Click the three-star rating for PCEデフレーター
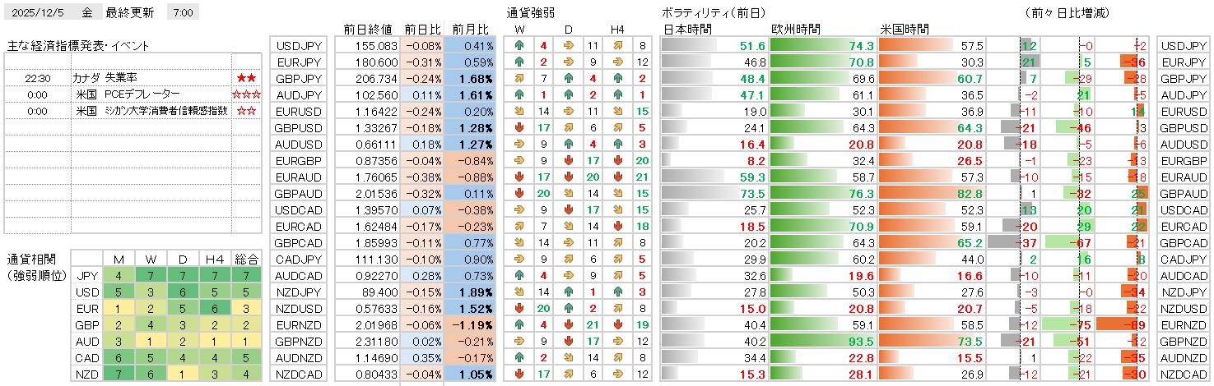 (x=246, y=94)
